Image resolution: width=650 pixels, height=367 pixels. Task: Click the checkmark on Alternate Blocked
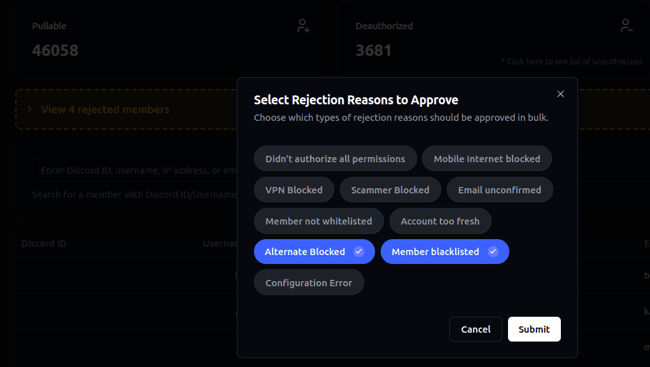(x=359, y=252)
